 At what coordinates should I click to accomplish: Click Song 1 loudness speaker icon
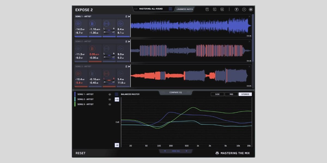[x=78, y=24]
